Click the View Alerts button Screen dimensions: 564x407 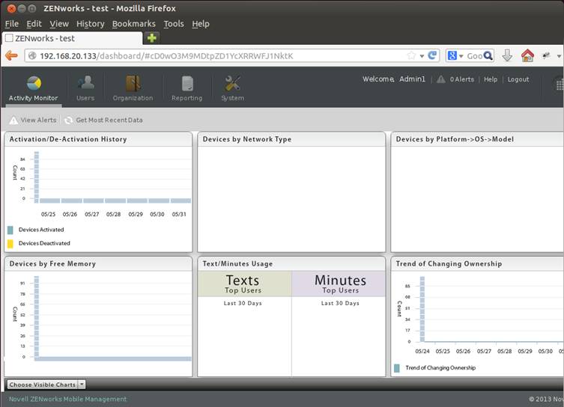click(33, 120)
